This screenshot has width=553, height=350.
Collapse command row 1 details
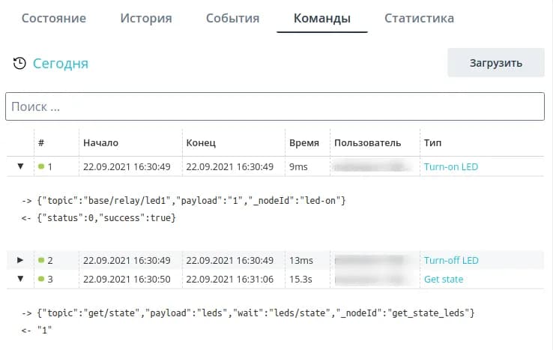(x=20, y=166)
